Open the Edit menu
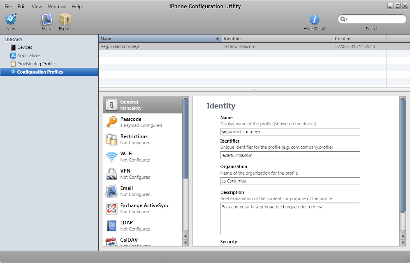This screenshot has width=410, height=263. [x=22, y=6]
